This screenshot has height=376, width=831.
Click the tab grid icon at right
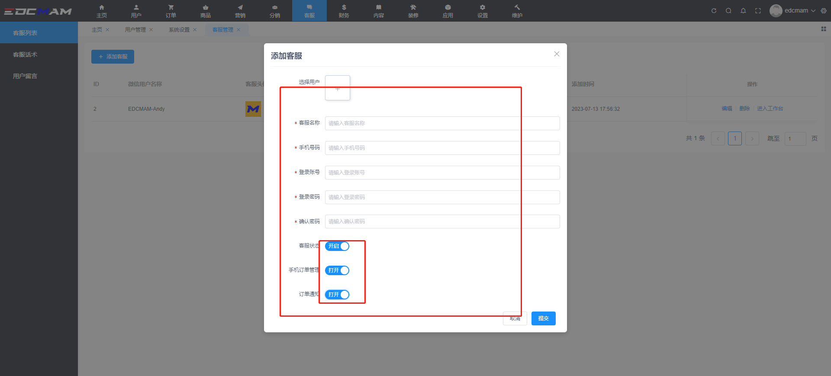[823, 29]
